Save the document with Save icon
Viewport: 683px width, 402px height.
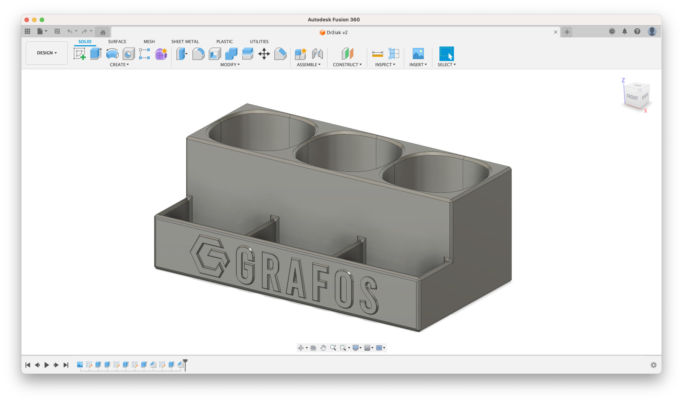57,31
